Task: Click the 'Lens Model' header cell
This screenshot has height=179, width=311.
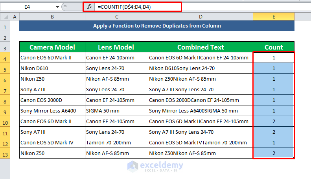Action: click(x=117, y=47)
